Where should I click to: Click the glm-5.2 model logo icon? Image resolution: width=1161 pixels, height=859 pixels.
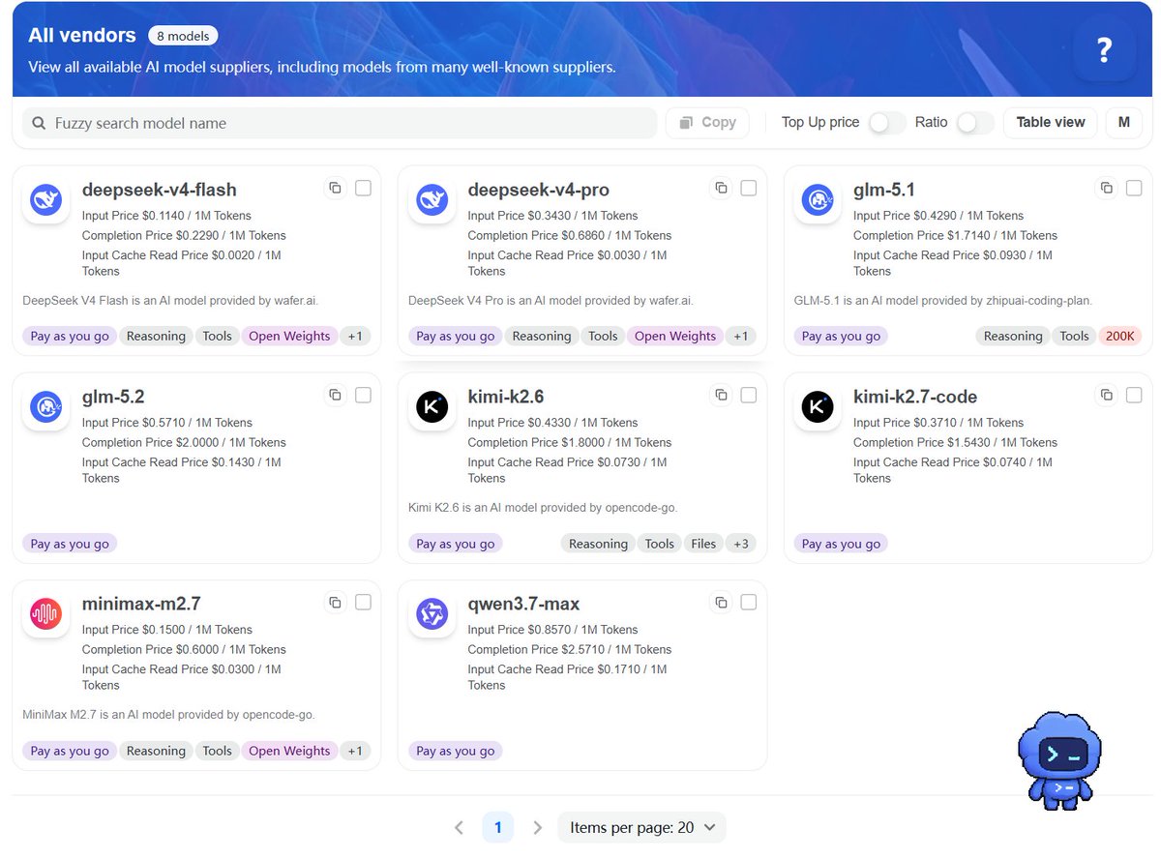click(x=45, y=407)
